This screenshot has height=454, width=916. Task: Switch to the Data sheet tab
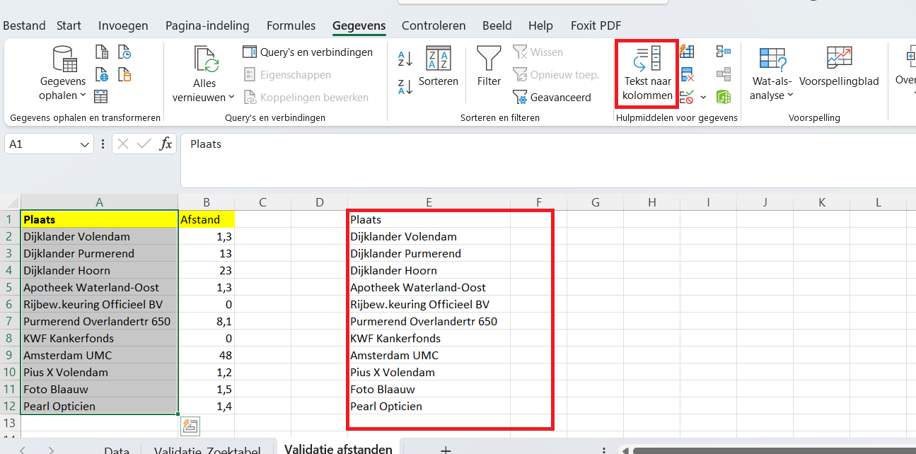point(117,450)
